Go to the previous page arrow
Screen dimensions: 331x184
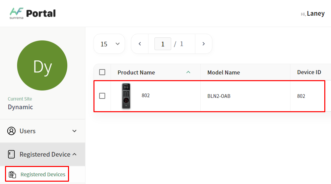(140, 44)
